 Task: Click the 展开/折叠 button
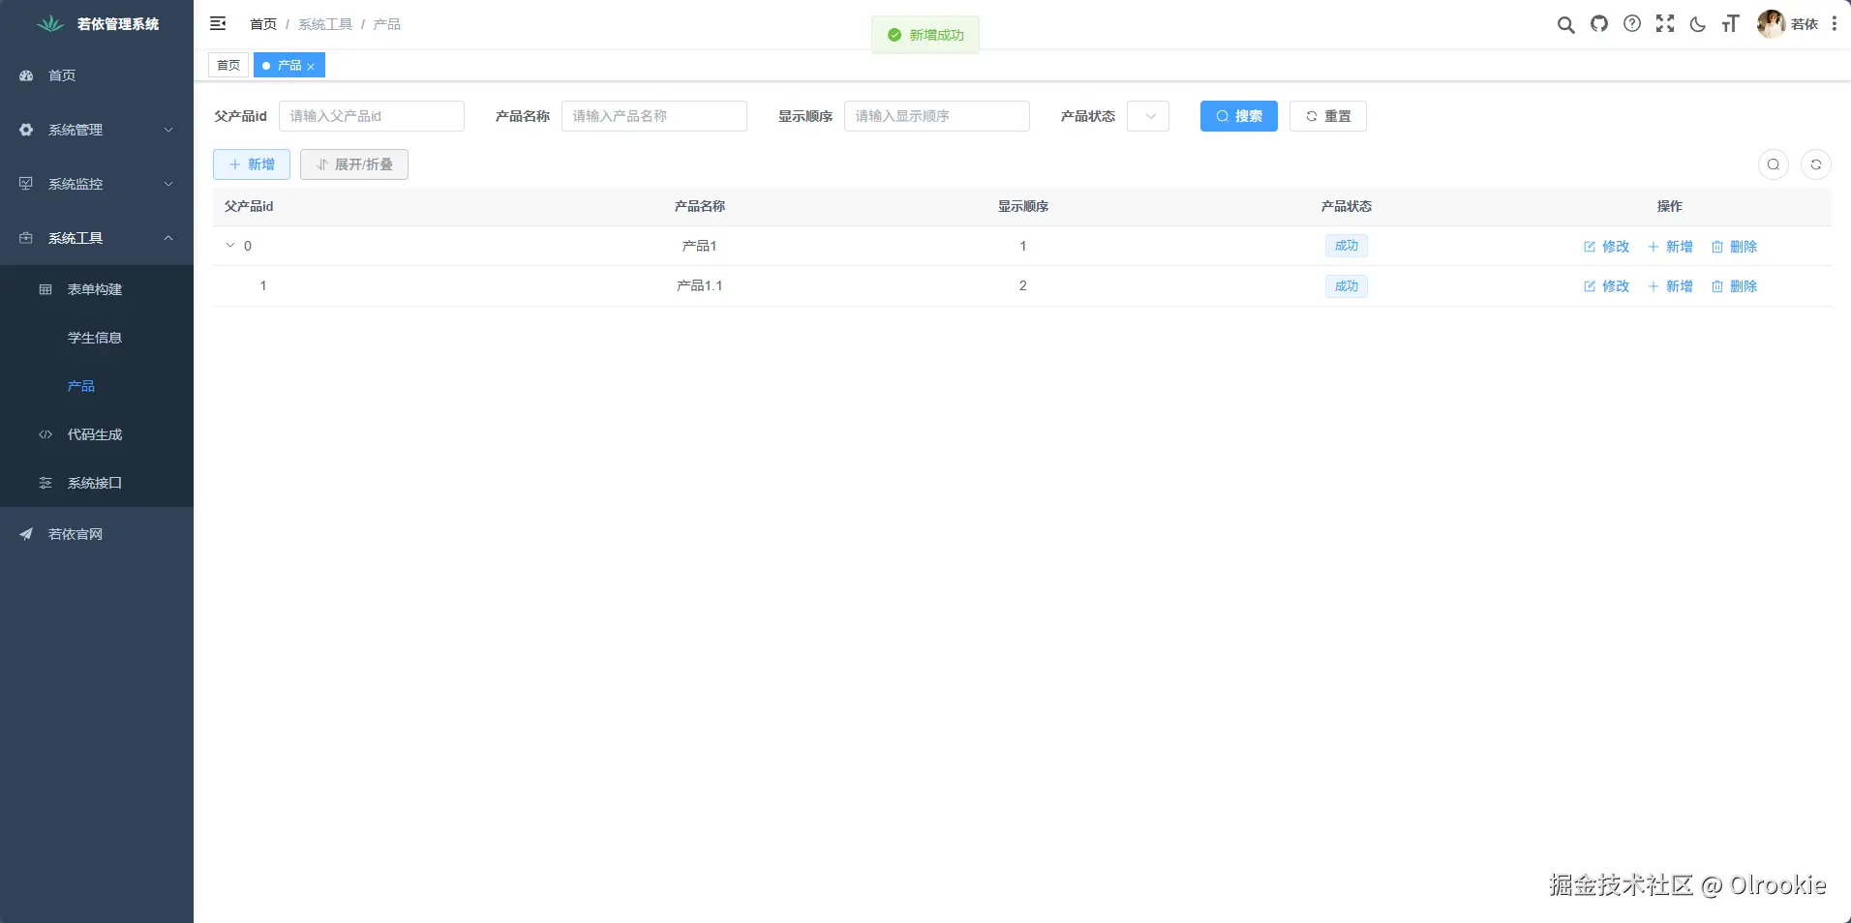point(354,164)
